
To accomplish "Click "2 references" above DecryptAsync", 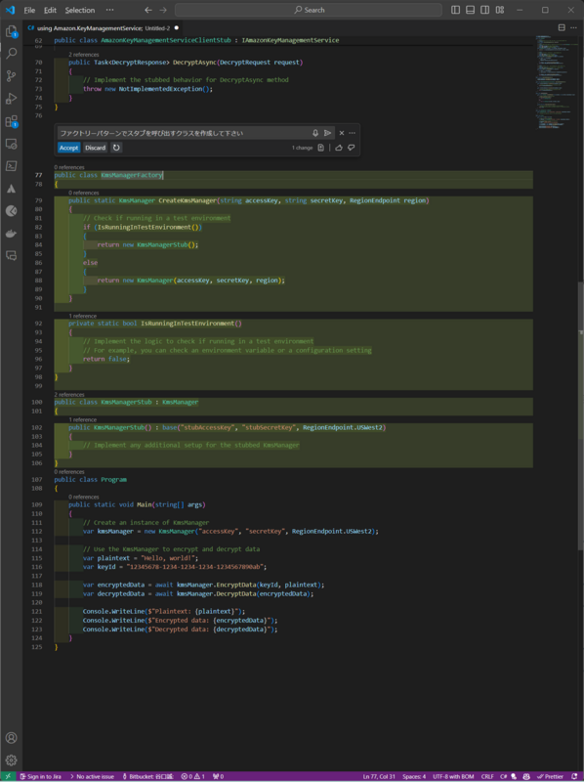I will point(84,55).
